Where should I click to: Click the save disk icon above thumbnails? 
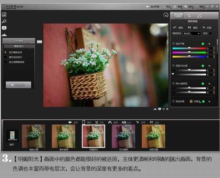point(151,122)
